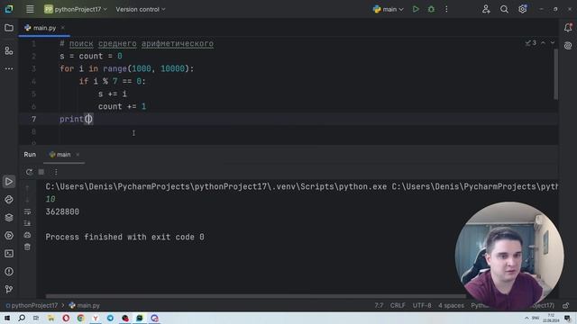Rerun main in the Run panel
Image resolution: width=577 pixels, height=324 pixels.
click(29, 172)
